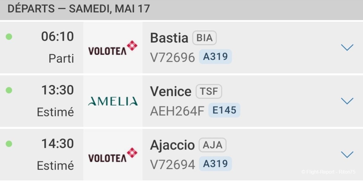Select the Venice destination name

pyautogui.click(x=171, y=92)
